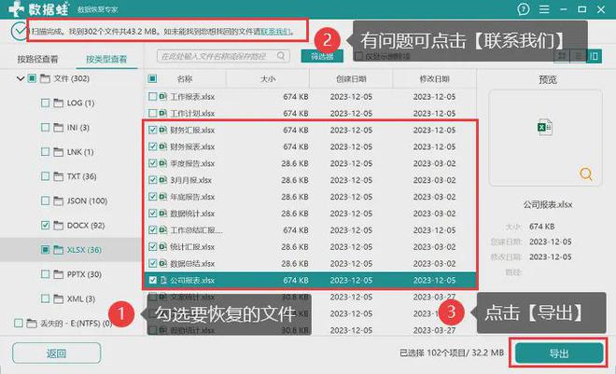This screenshot has width=616, height=374.
Task: Click the folder icon beside TXT (36)
Action: [x=58, y=176]
